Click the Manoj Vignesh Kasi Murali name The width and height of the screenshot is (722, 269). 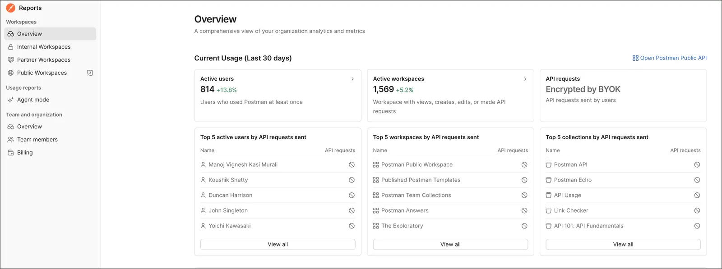click(x=243, y=165)
